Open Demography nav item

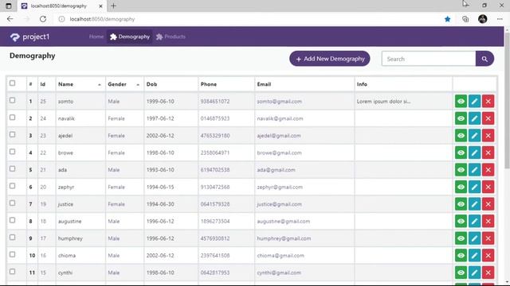tap(130, 37)
